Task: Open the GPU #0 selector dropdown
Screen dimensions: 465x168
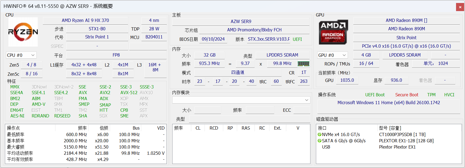Action: click(332, 55)
